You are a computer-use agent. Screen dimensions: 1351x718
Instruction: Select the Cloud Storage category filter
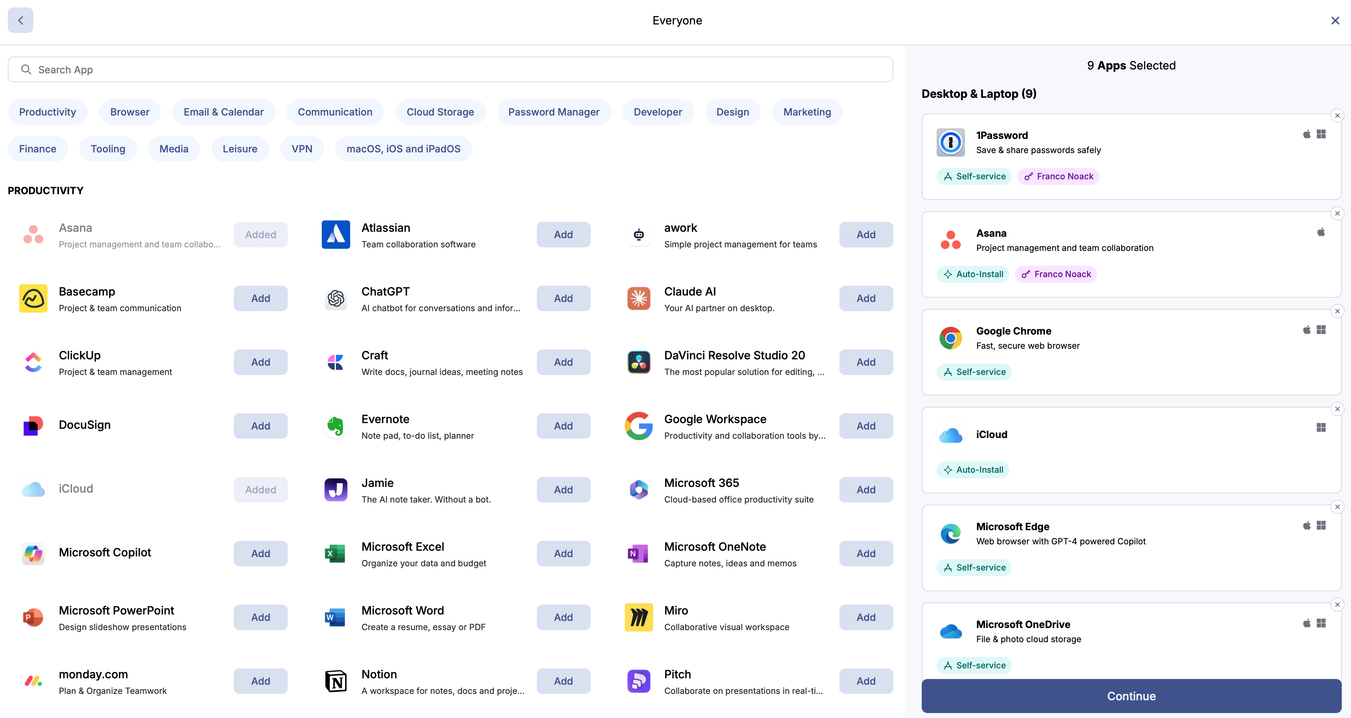click(440, 112)
